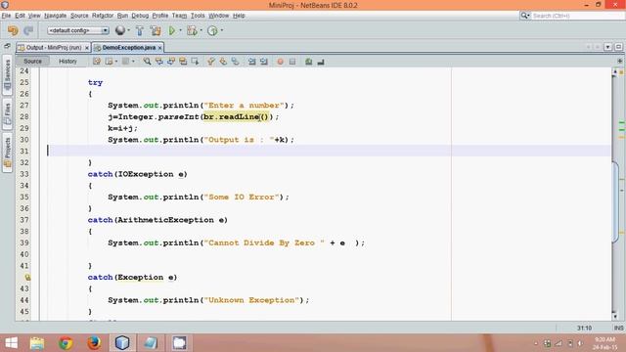Open the Windows Start button

coord(11,343)
